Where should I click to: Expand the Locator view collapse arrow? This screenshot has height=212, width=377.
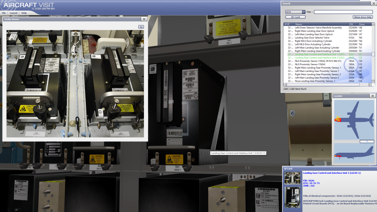click(367, 141)
